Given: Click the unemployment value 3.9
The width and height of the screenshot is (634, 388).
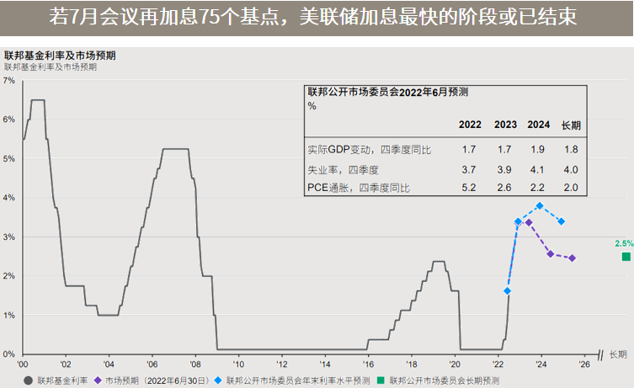Looking at the screenshot, I should (504, 170).
